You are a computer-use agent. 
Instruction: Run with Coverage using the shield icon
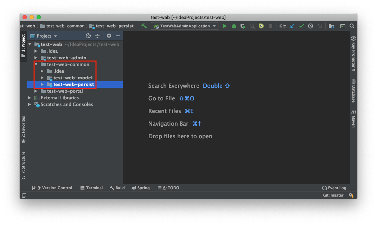(243, 26)
